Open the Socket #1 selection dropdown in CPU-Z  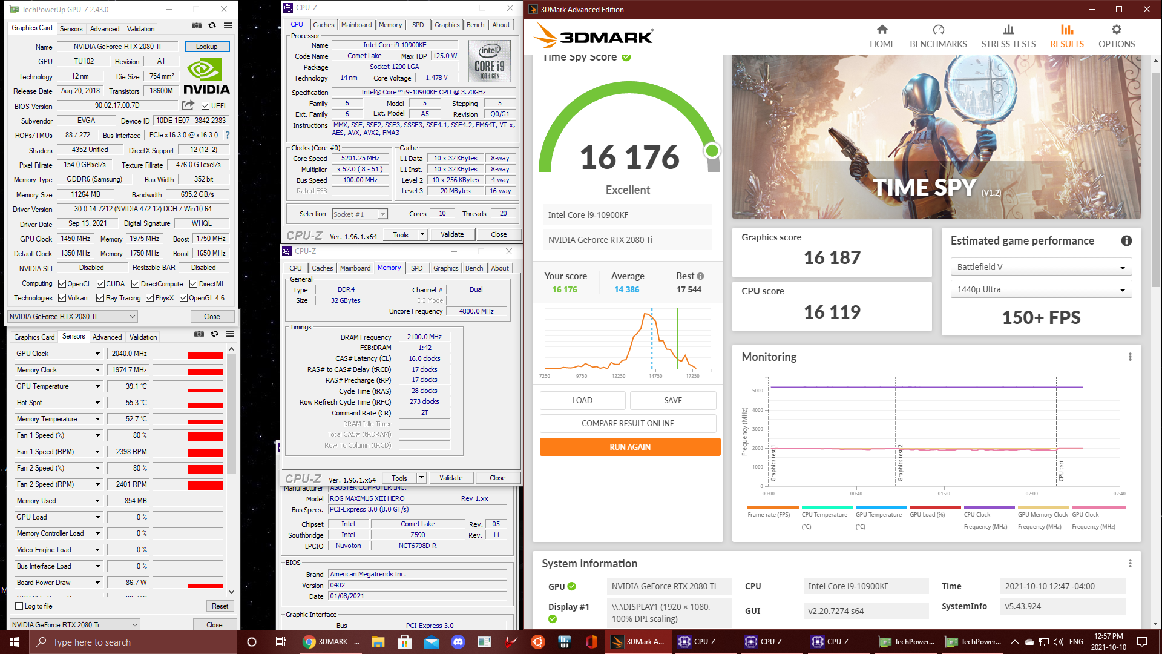[x=359, y=214]
